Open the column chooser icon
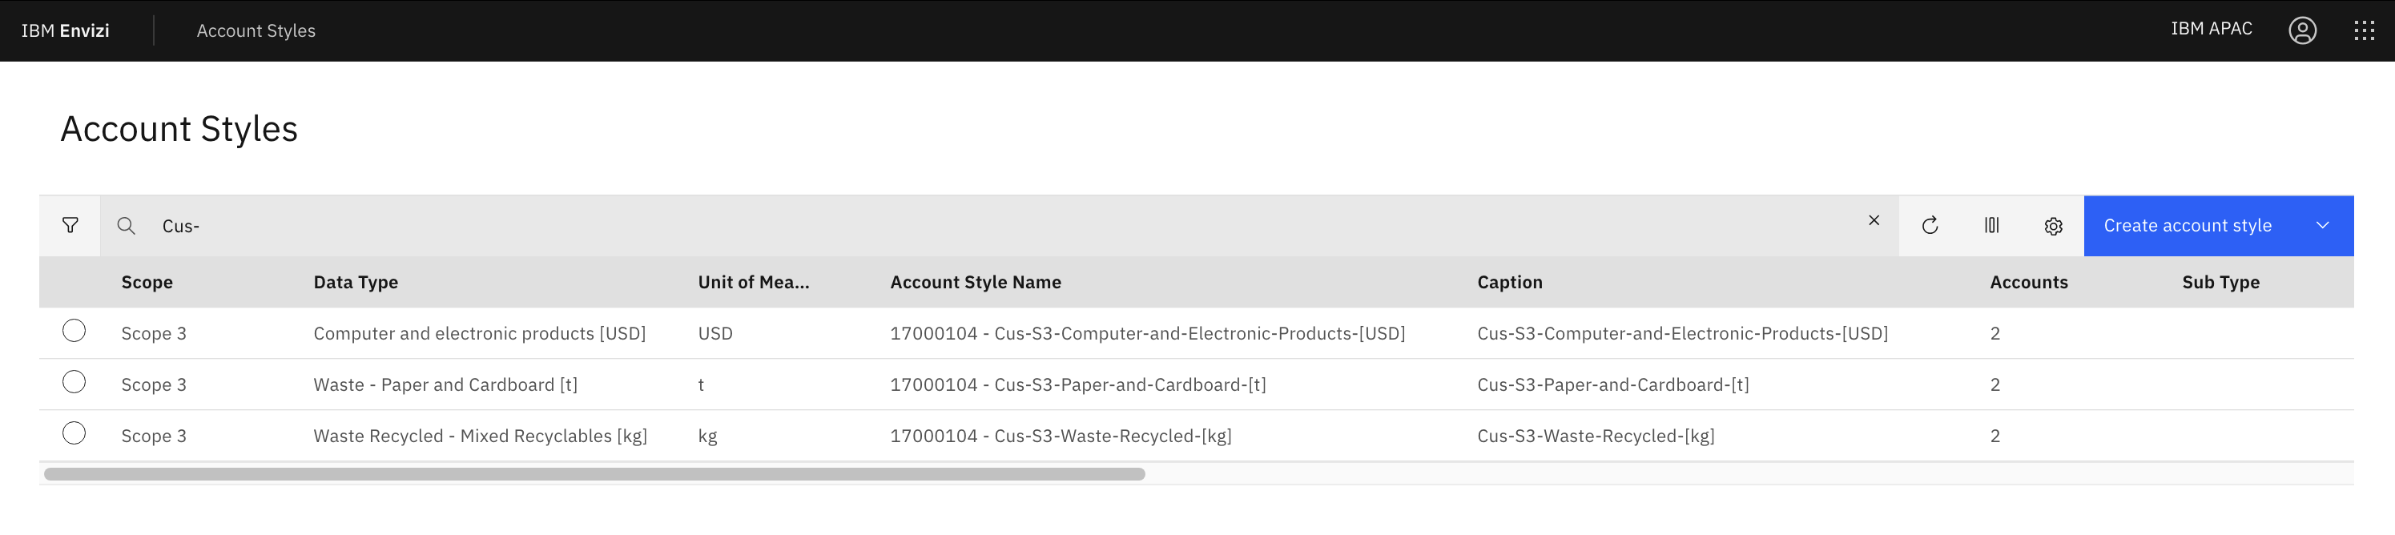The height and width of the screenshot is (535, 2395). click(x=1990, y=226)
